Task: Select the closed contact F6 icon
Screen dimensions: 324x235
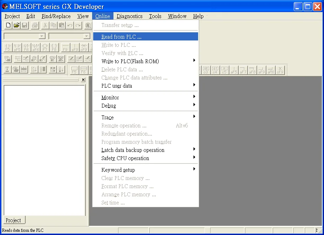Action: point(26,48)
